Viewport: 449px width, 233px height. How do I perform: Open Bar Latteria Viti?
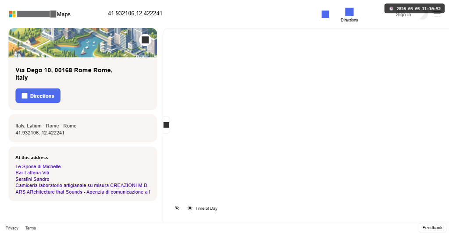pos(32,173)
